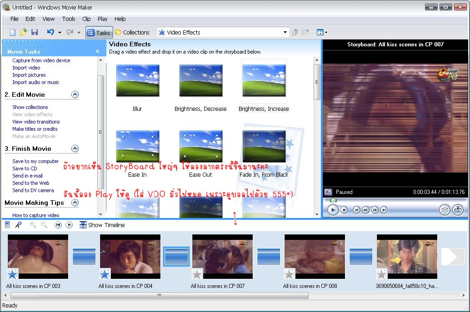
Task: Click the Narrate Timeline microphone icon
Action: tap(19, 224)
